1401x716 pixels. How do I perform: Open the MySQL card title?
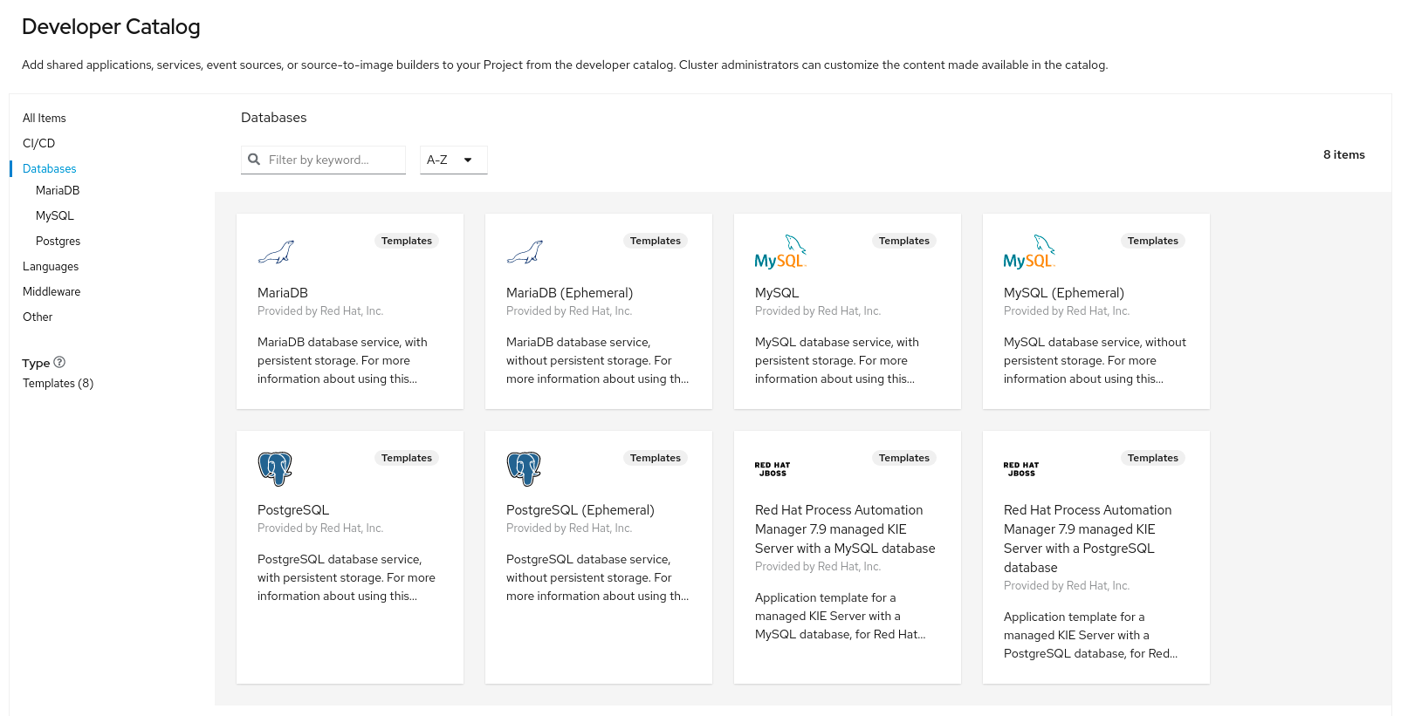tap(777, 293)
